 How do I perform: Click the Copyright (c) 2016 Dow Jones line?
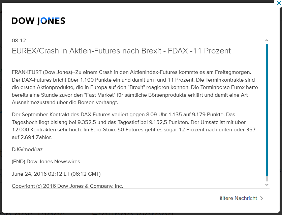(67, 186)
